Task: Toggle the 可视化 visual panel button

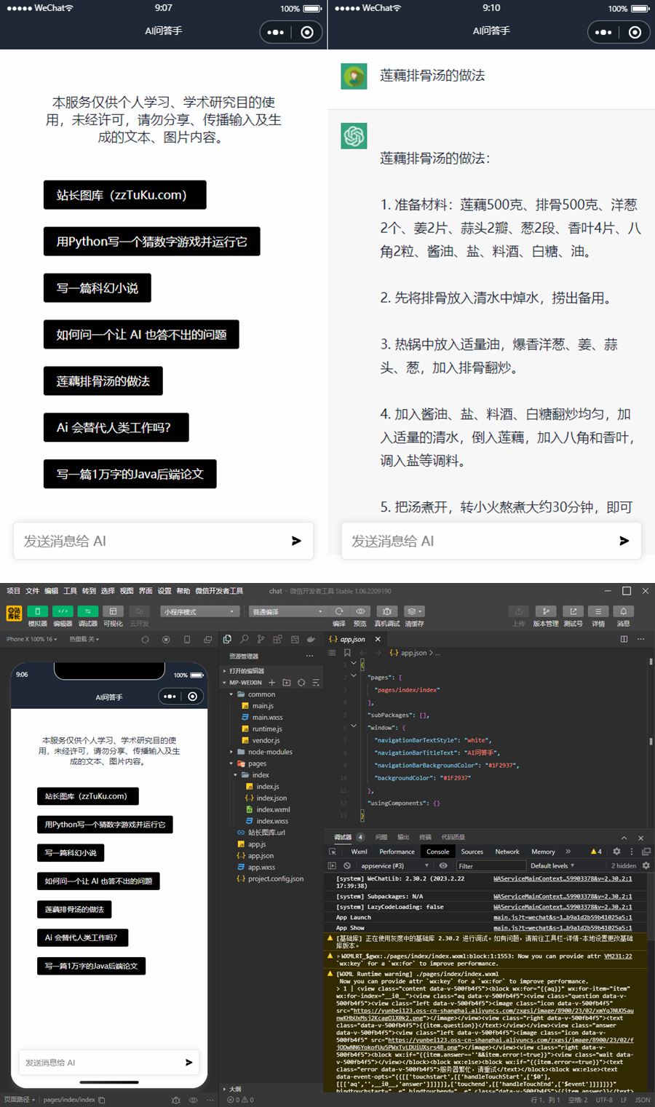Action: (x=113, y=611)
